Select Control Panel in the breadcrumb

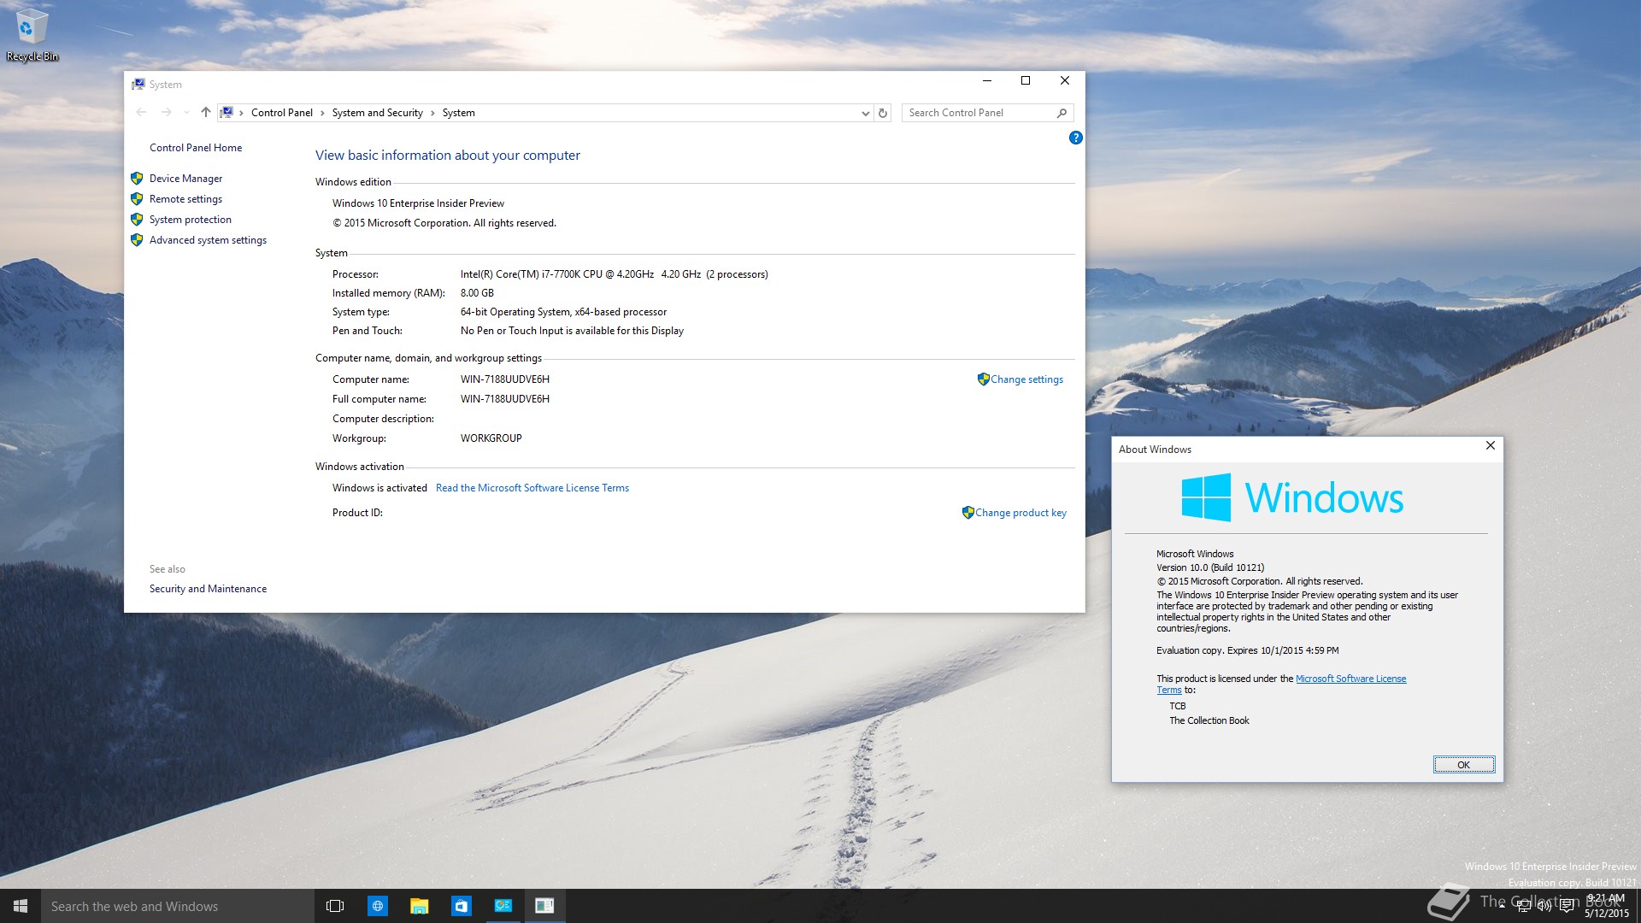click(282, 113)
